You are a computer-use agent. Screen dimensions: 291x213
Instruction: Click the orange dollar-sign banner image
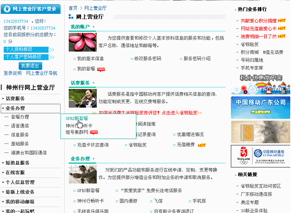pyautogui.click(x=260, y=132)
